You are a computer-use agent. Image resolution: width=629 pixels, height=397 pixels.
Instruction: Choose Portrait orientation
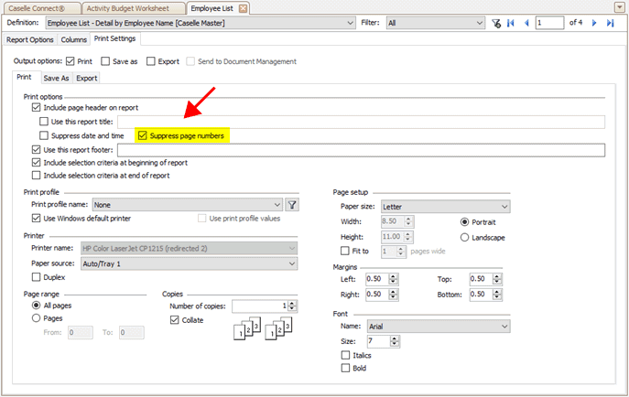tap(464, 222)
